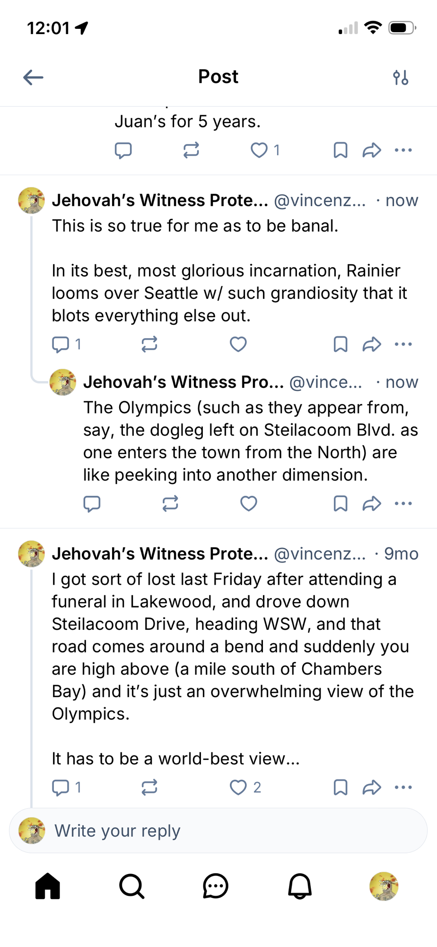Image resolution: width=437 pixels, height=947 pixels.
Task: Open thread settings filter icon
Action: 401,77
